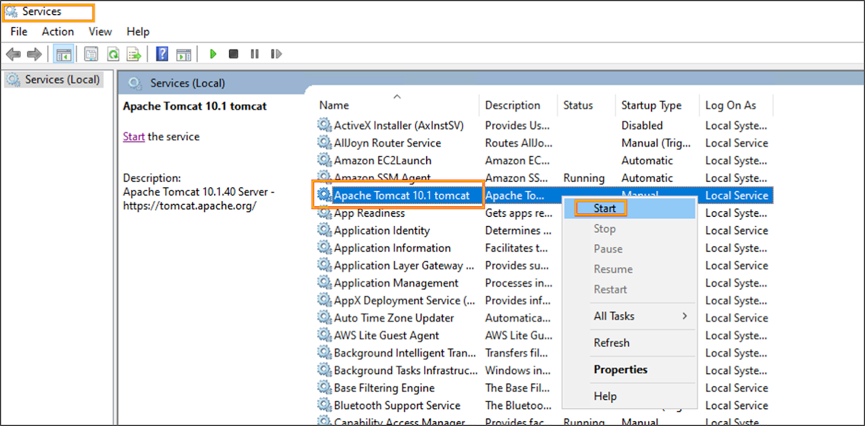Choose Help at the bottom of the context menu
Image resolution: width=865 pixels, height=426 pixels.
(629, 396)
